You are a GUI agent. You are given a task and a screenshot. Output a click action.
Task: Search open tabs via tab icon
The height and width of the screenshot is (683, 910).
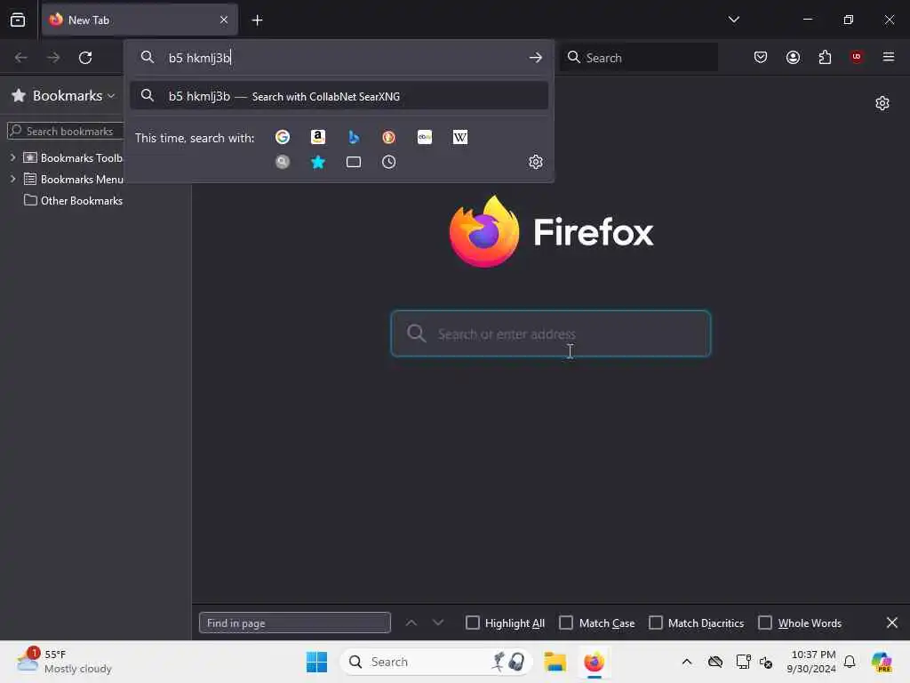pos(354,162)
